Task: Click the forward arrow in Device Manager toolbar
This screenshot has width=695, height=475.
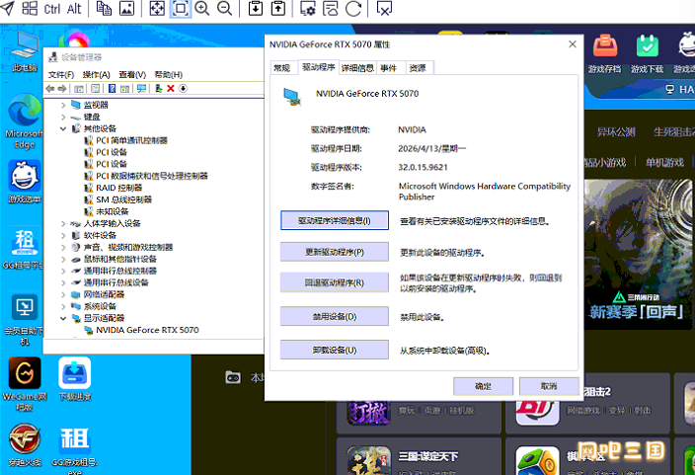Action: pos(62,89)
